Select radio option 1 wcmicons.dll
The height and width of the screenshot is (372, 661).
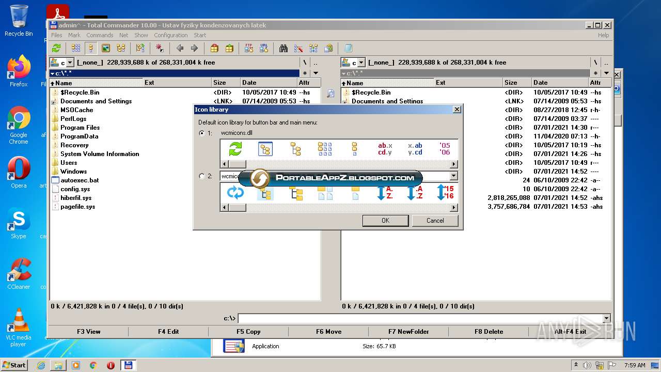pyautogui.click(x=202, y=133)
